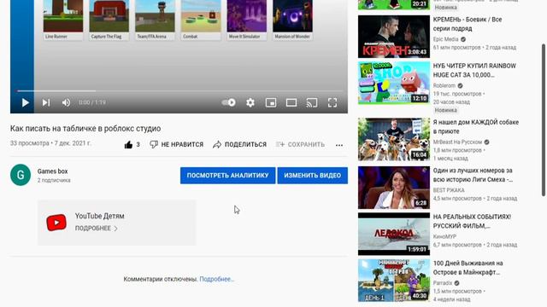Open Лиги Смеха video thumbnail

[394, 188]
